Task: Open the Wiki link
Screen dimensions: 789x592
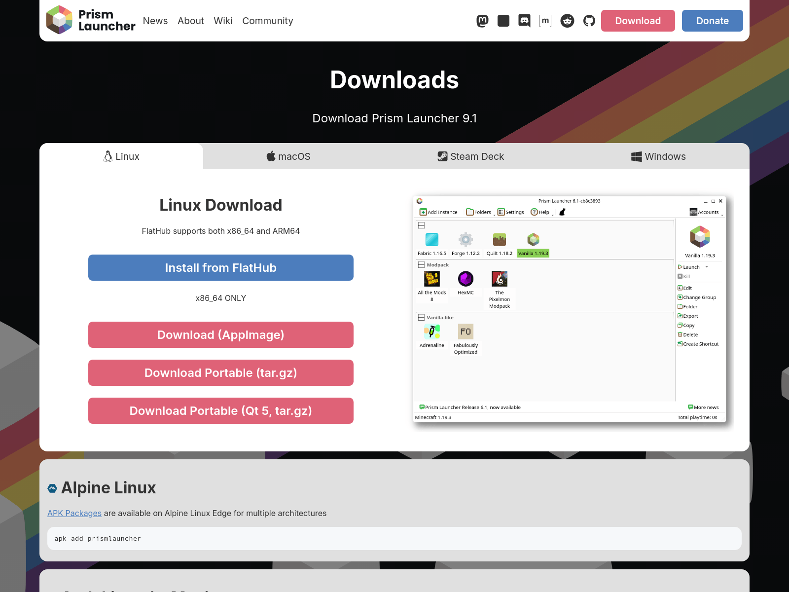Action: pos(223,21)
